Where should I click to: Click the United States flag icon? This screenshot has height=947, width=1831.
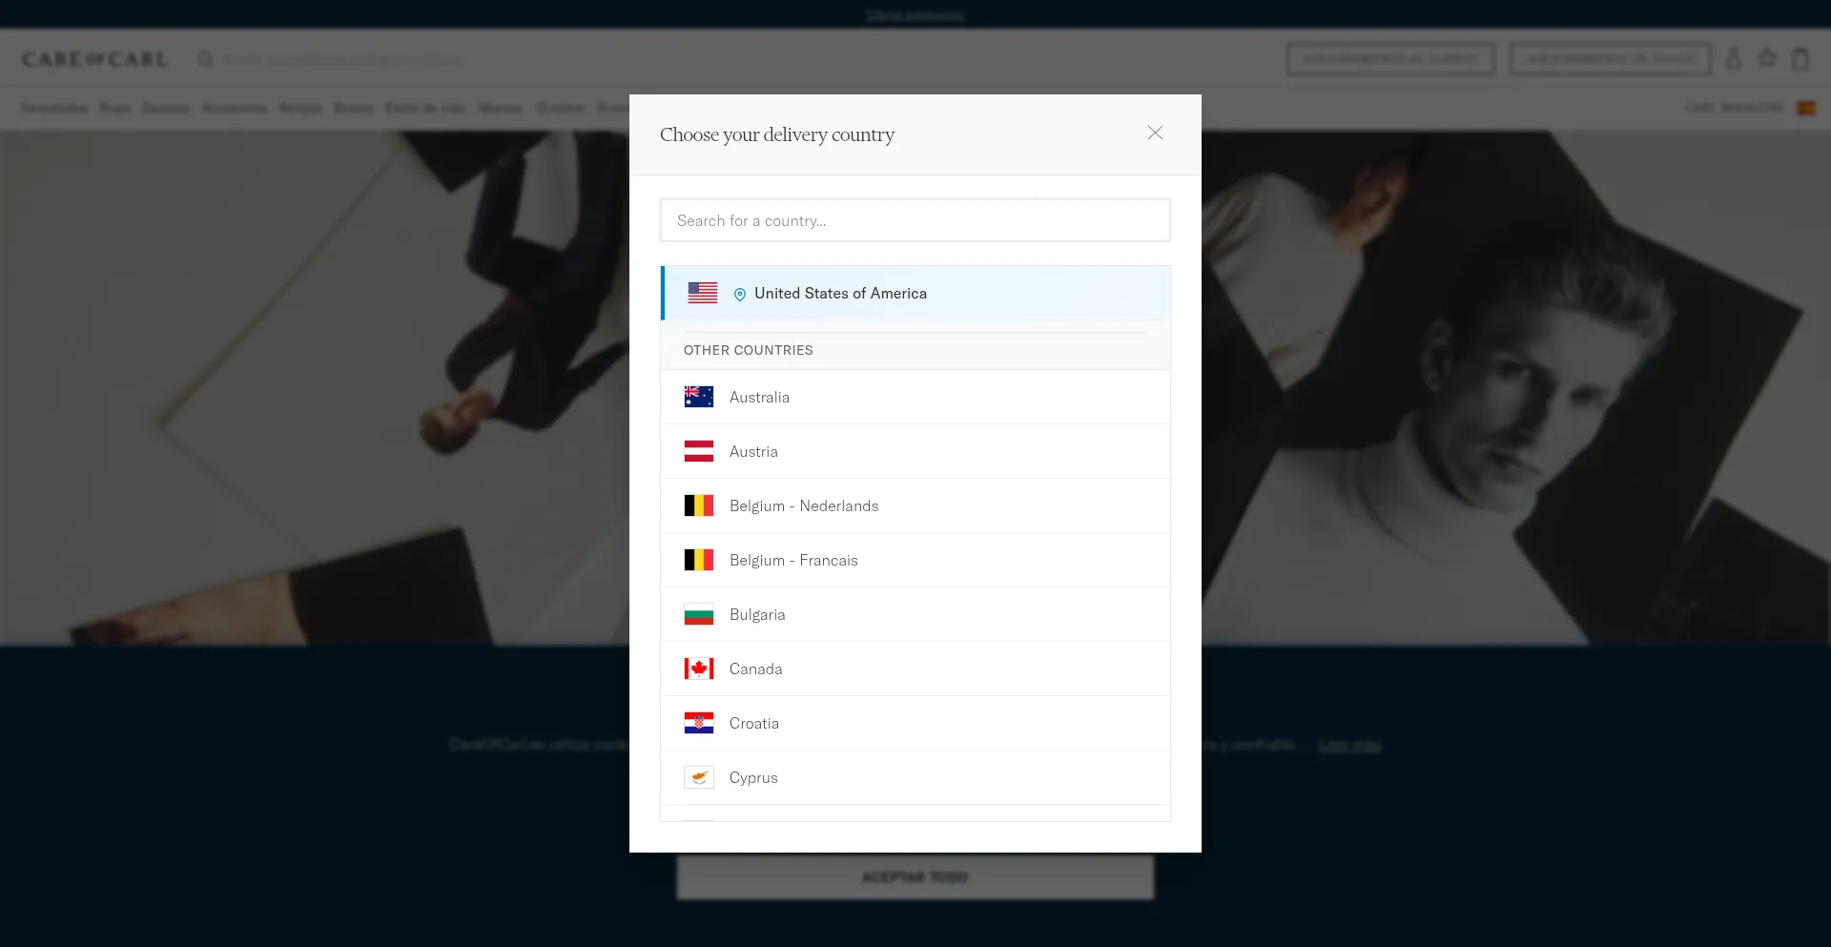pyautogui.click(x=703, y=293)
